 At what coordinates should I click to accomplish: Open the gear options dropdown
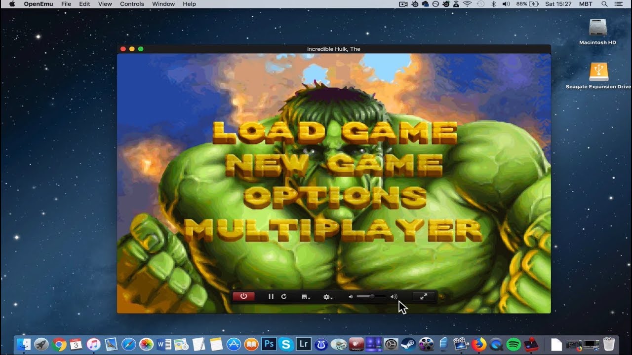[328, 297]
